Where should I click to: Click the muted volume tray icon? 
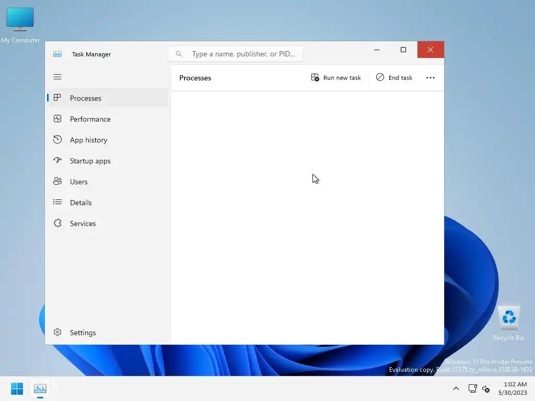(x=486, y=388)
